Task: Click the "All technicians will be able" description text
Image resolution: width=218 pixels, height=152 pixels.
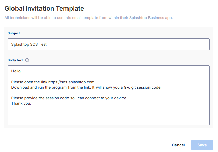Action: coord(88,18)
